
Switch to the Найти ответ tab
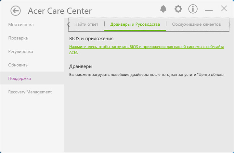[86, 24]
